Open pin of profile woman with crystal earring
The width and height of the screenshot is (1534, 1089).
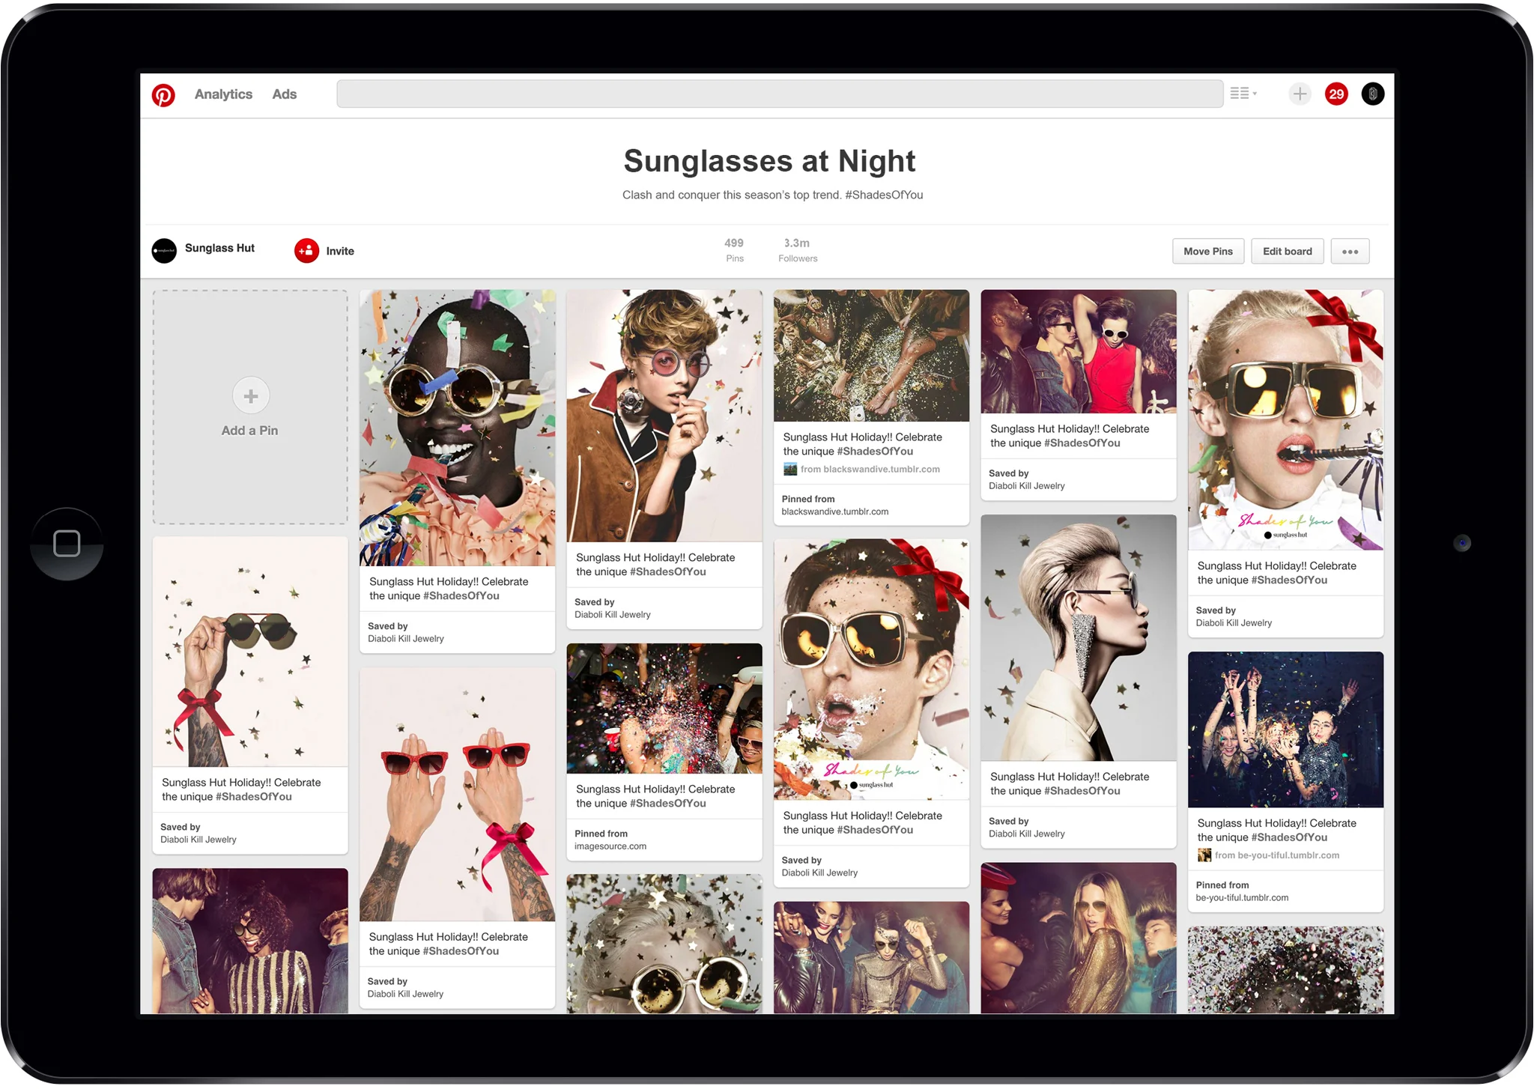coord(1079,638)
